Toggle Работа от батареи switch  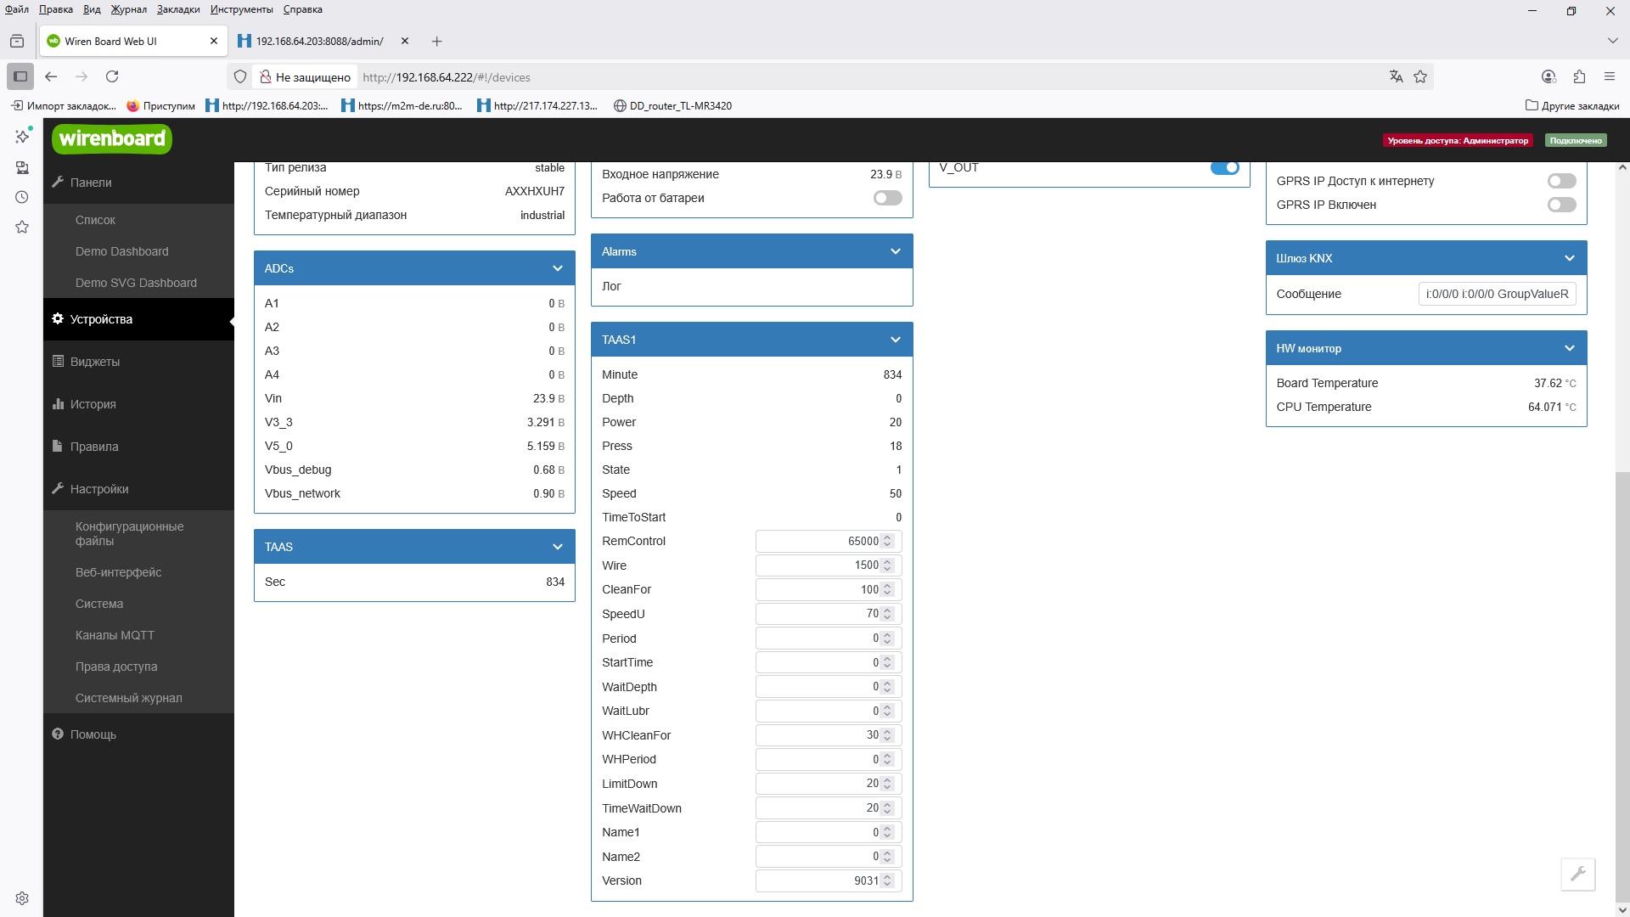click(887, 198)
